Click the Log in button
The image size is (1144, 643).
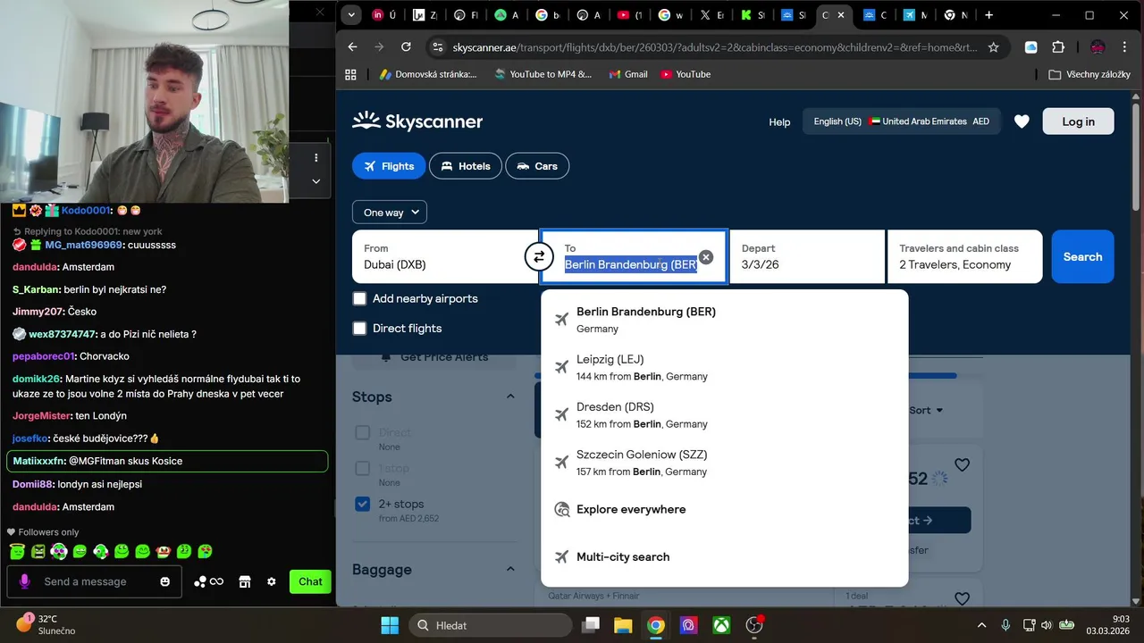[1078, 121]
